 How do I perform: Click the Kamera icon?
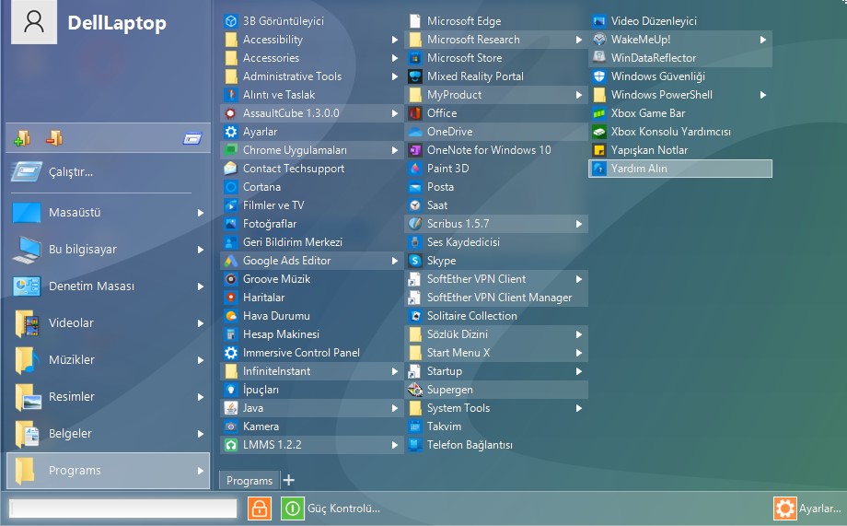[231, 426]
